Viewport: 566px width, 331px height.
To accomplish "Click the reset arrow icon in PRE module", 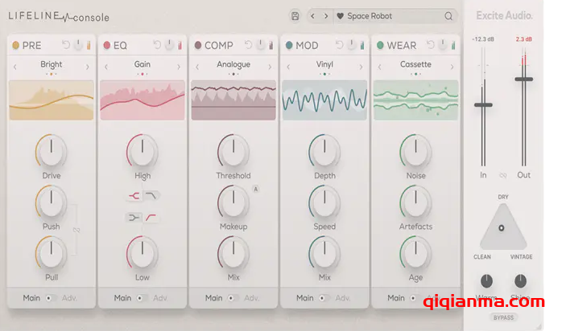I will [66, 45].
